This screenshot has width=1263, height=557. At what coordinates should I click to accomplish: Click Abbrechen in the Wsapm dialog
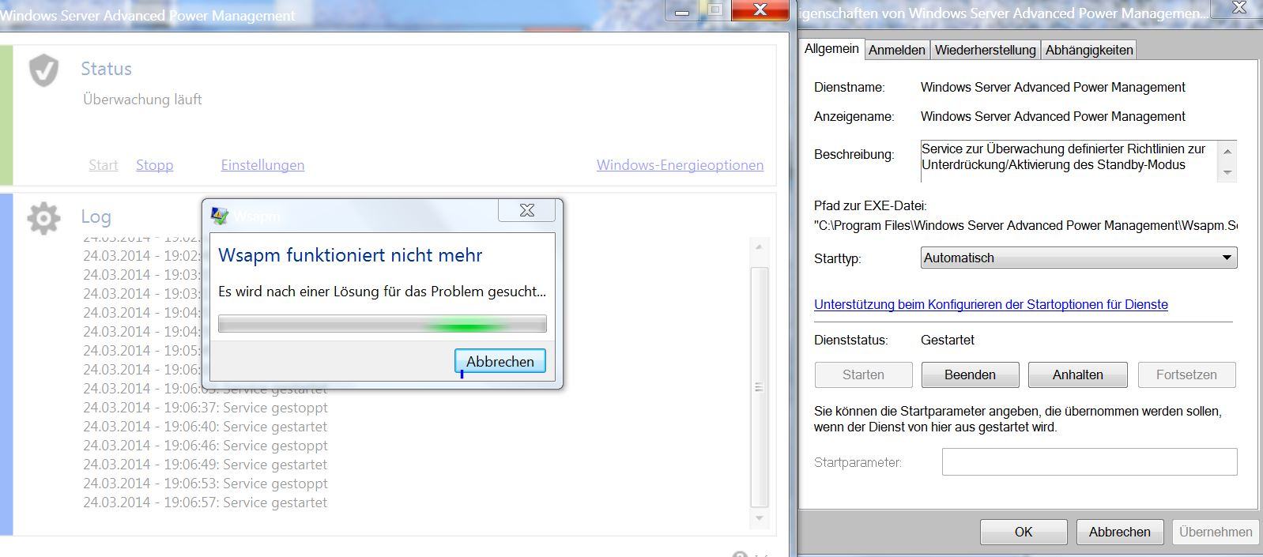(x=500, y=361)
